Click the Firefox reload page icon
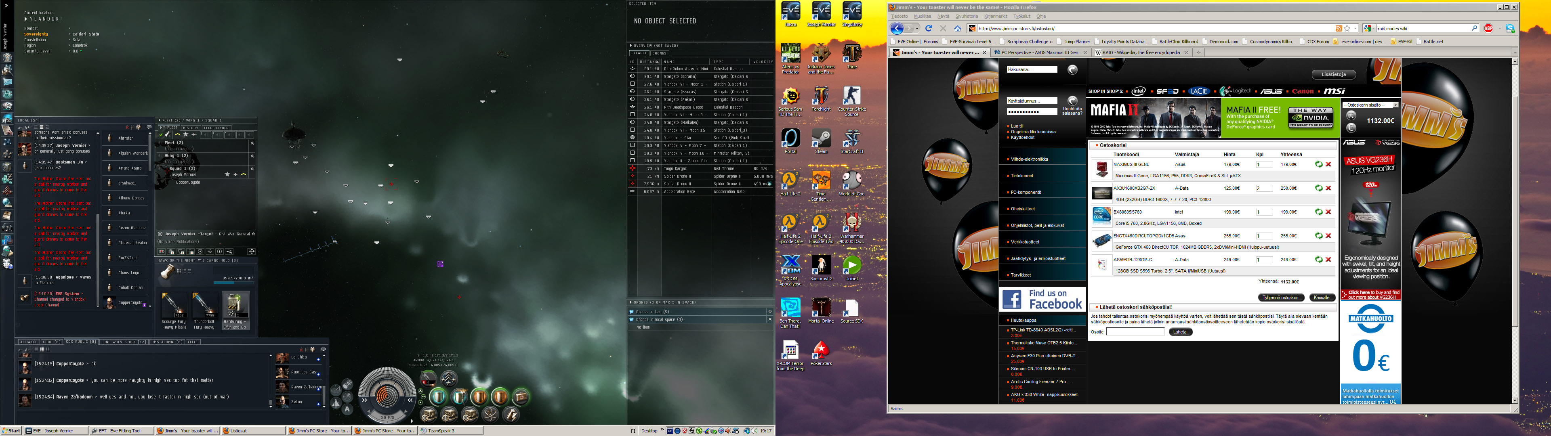 click(929, 28)
